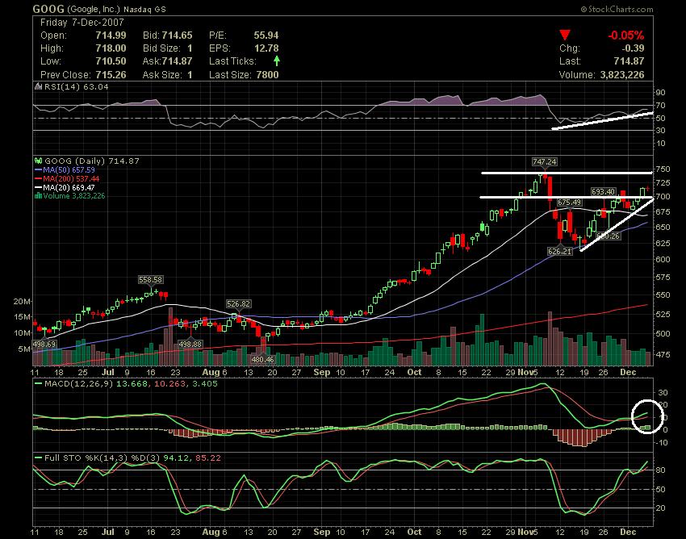Screen dimensions: 686x539
Task: Click the 675.49 price marker
Action: (569, 202)
